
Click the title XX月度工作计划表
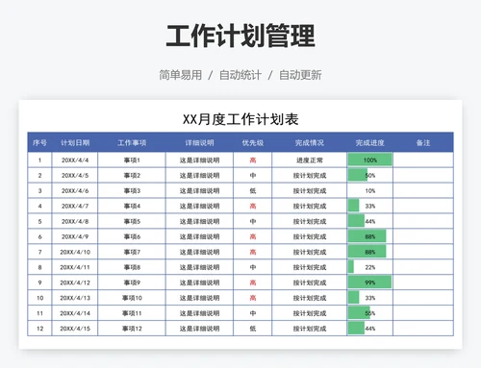(x=240, y=119)
